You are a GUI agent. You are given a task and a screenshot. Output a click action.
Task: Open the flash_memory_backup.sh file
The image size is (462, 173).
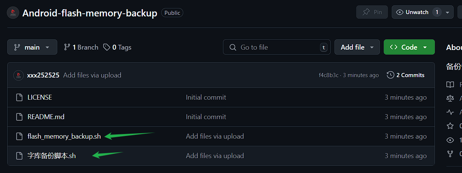pos(64,136)
